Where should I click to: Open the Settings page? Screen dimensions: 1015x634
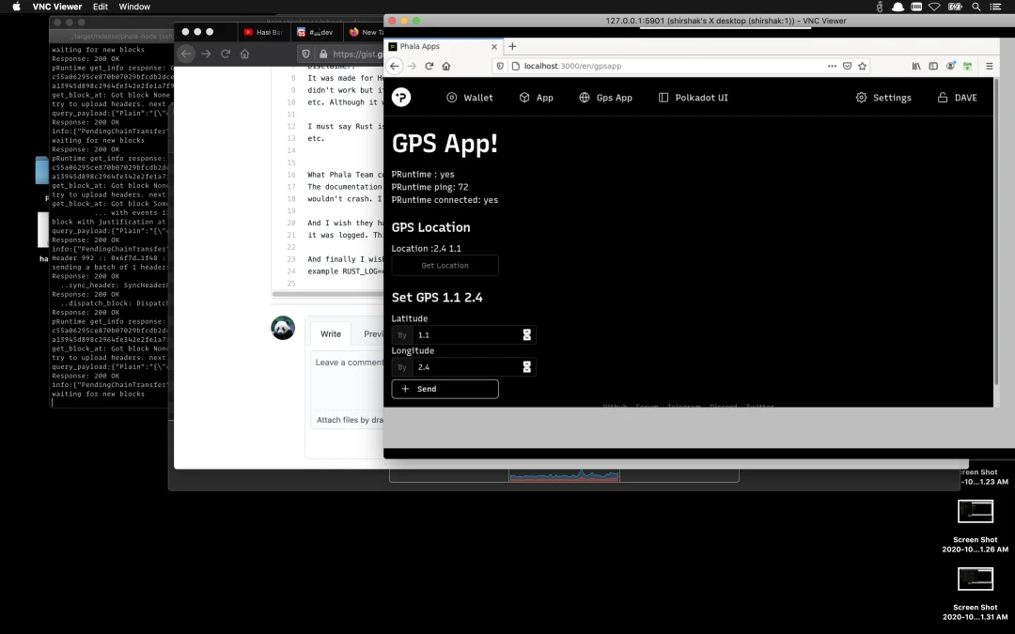pyautogui.click(x=882, y=98)
